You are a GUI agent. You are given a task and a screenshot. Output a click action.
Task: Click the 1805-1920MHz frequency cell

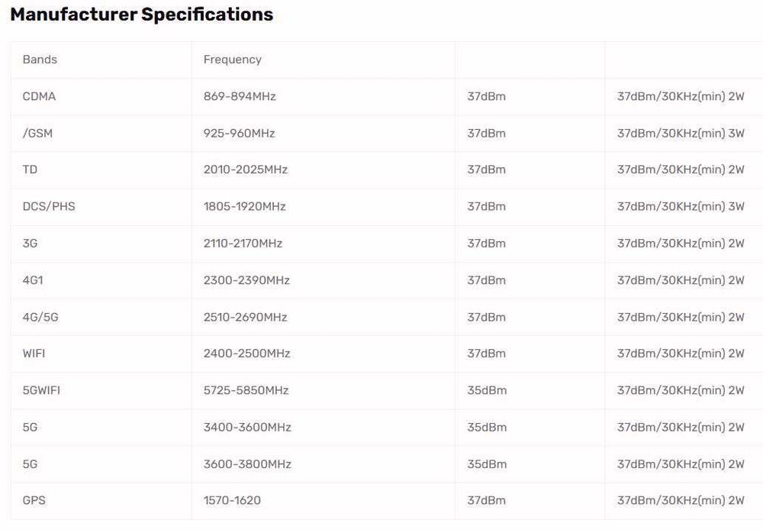(245, 206)
